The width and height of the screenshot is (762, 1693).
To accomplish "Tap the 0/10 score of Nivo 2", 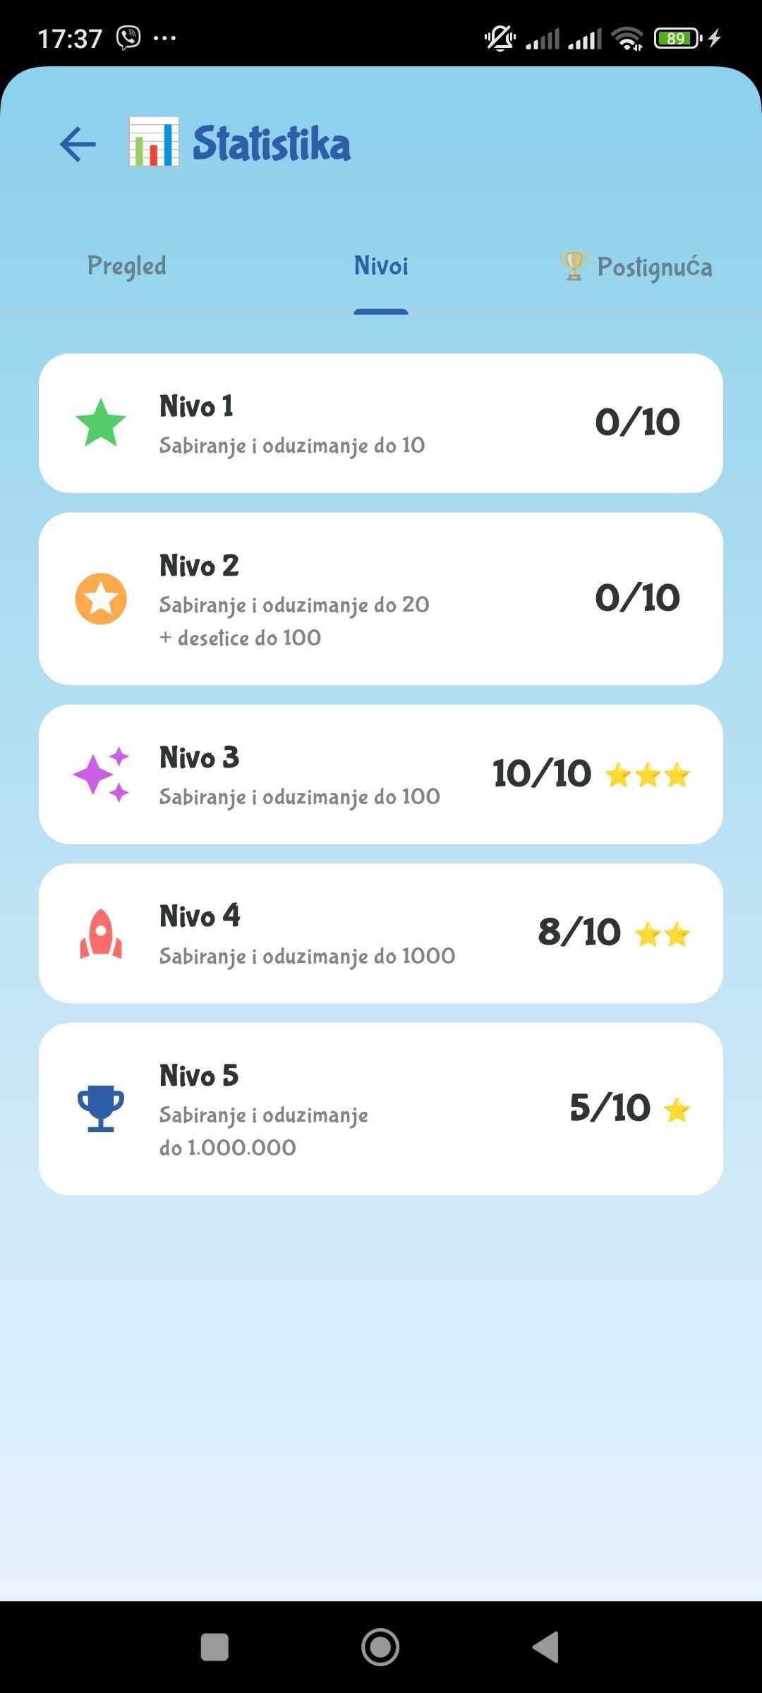I will pos(637,598).
